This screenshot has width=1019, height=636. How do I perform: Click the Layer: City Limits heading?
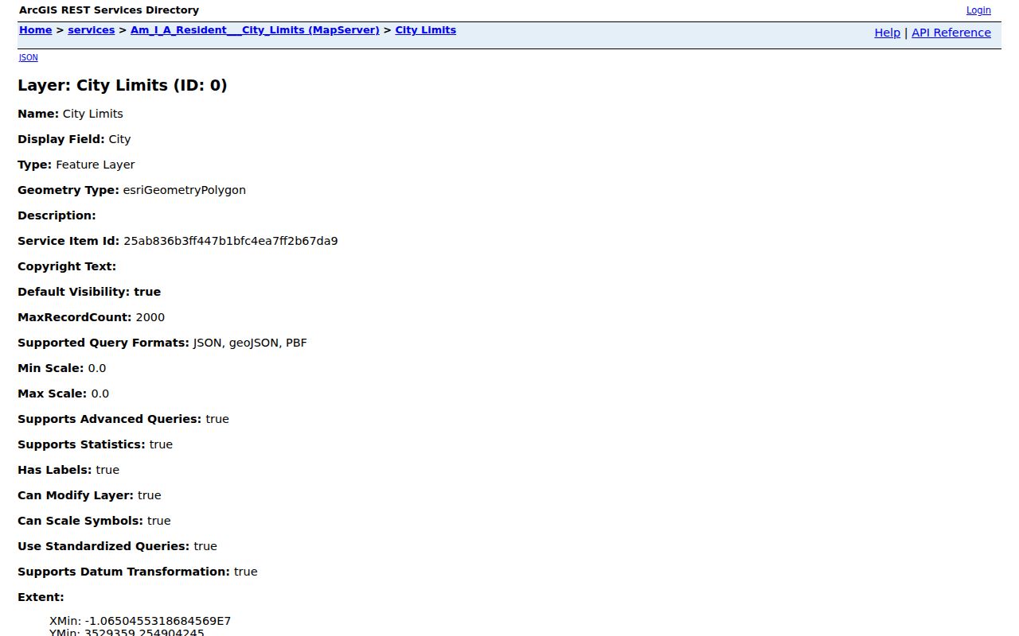point(123,85)
